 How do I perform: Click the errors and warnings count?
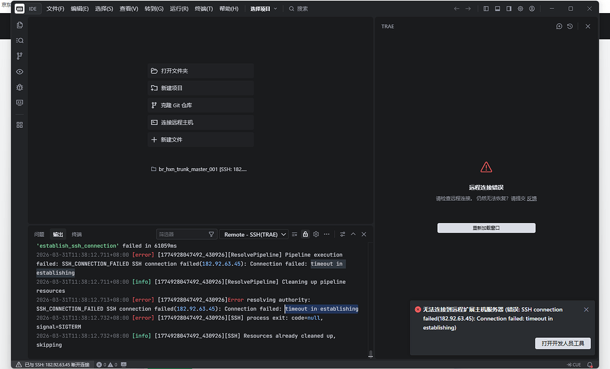point(107,365)
